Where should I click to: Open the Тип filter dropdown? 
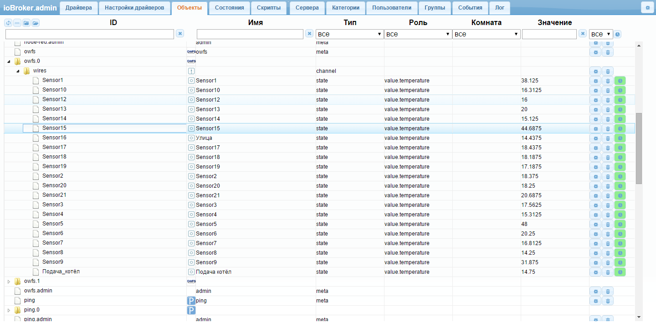(x=349, y=34)
